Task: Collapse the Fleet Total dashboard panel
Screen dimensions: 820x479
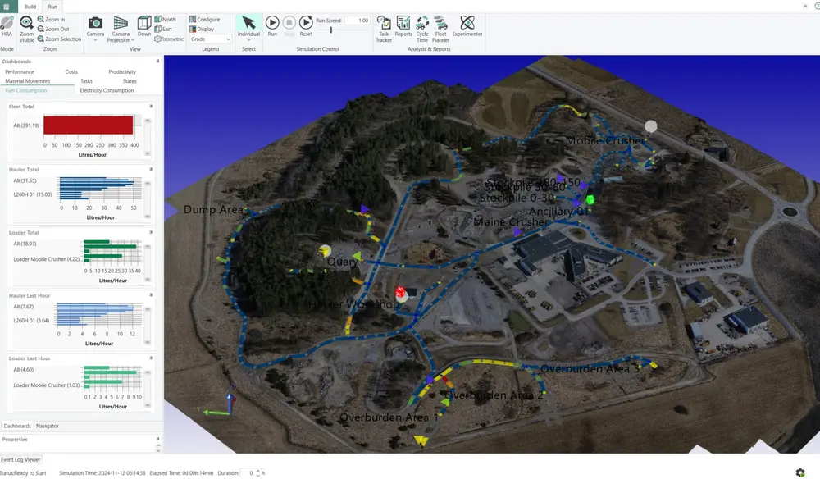Action: (x=151, y=106)
